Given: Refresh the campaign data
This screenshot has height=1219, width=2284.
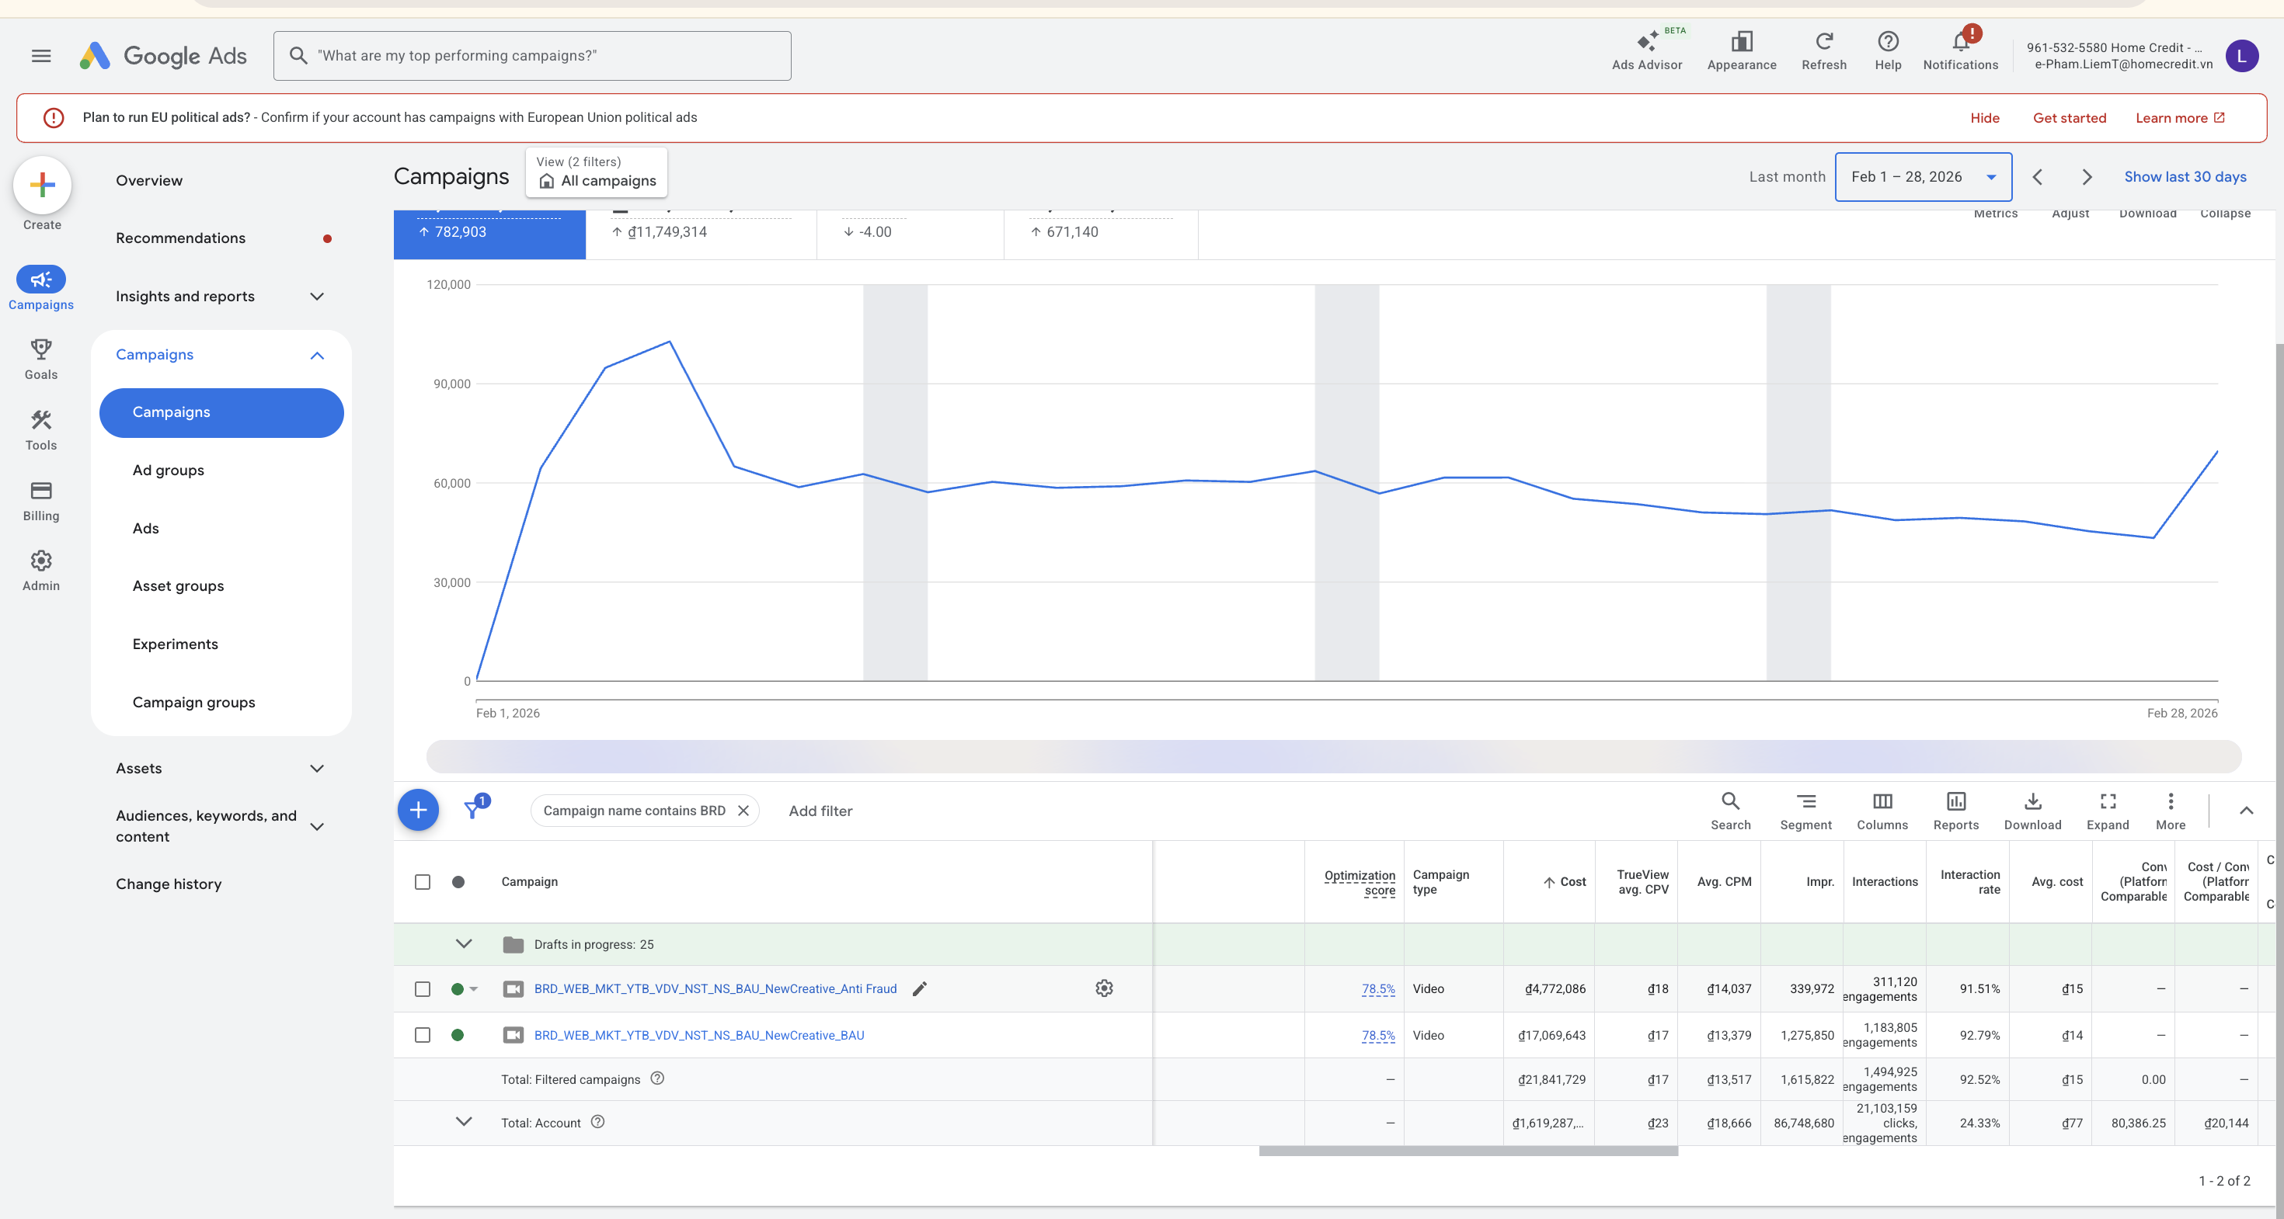Looking at the screenshot, I should pos(1824,50).
